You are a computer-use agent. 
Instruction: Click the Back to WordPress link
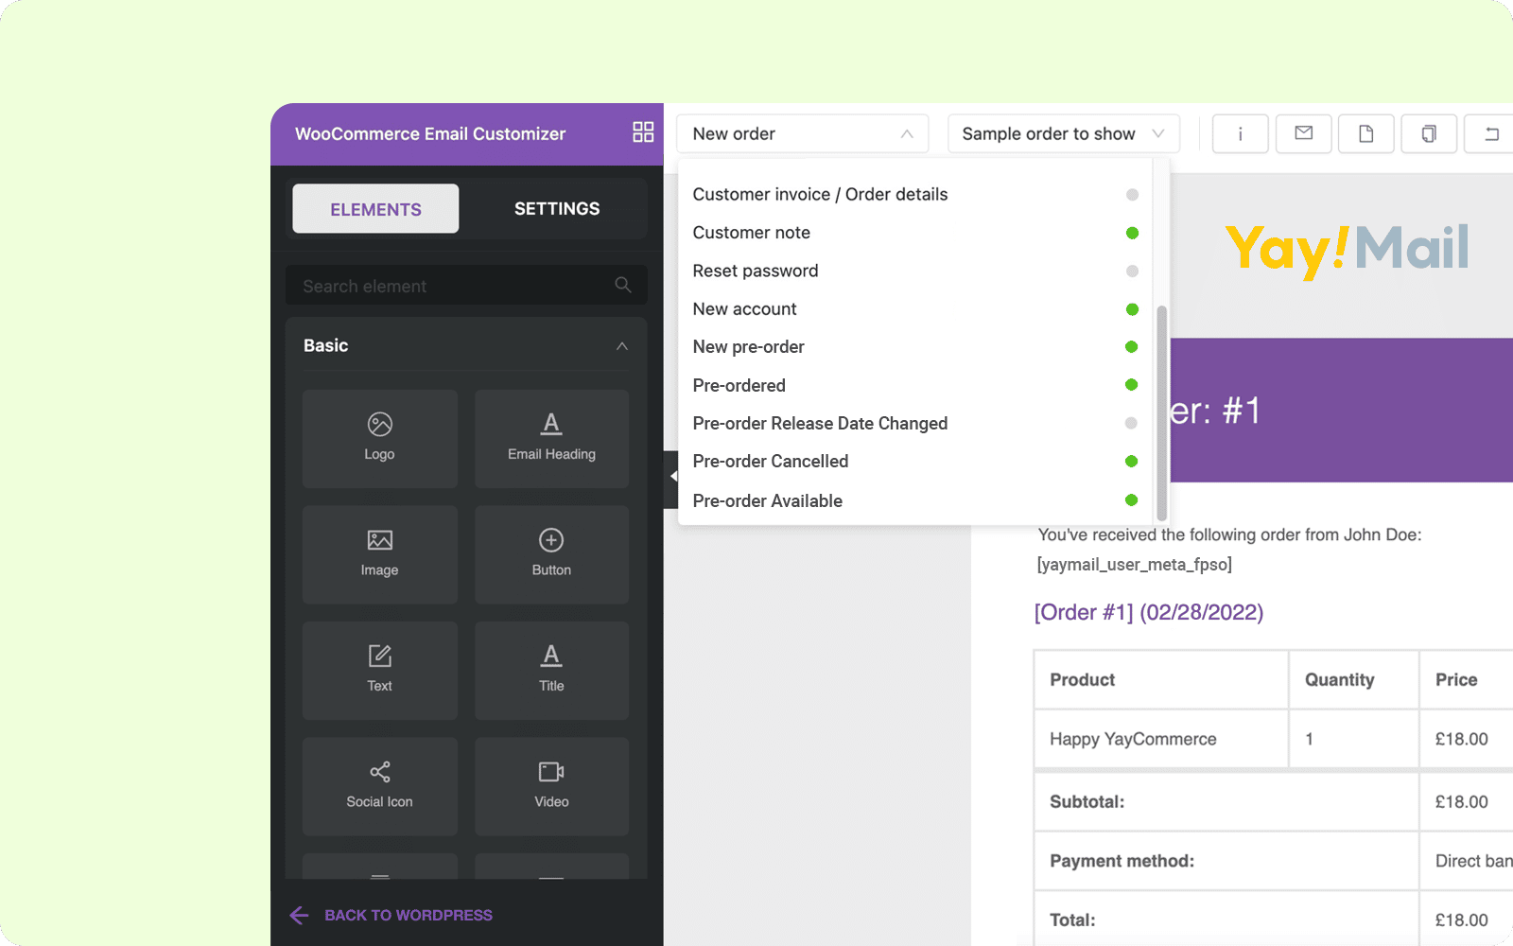pyautogui.click(x=408, y=915)
